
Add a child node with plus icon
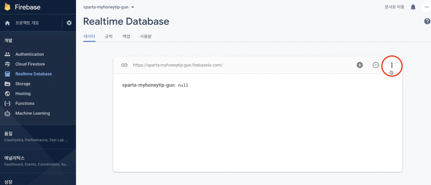(360, 65)
